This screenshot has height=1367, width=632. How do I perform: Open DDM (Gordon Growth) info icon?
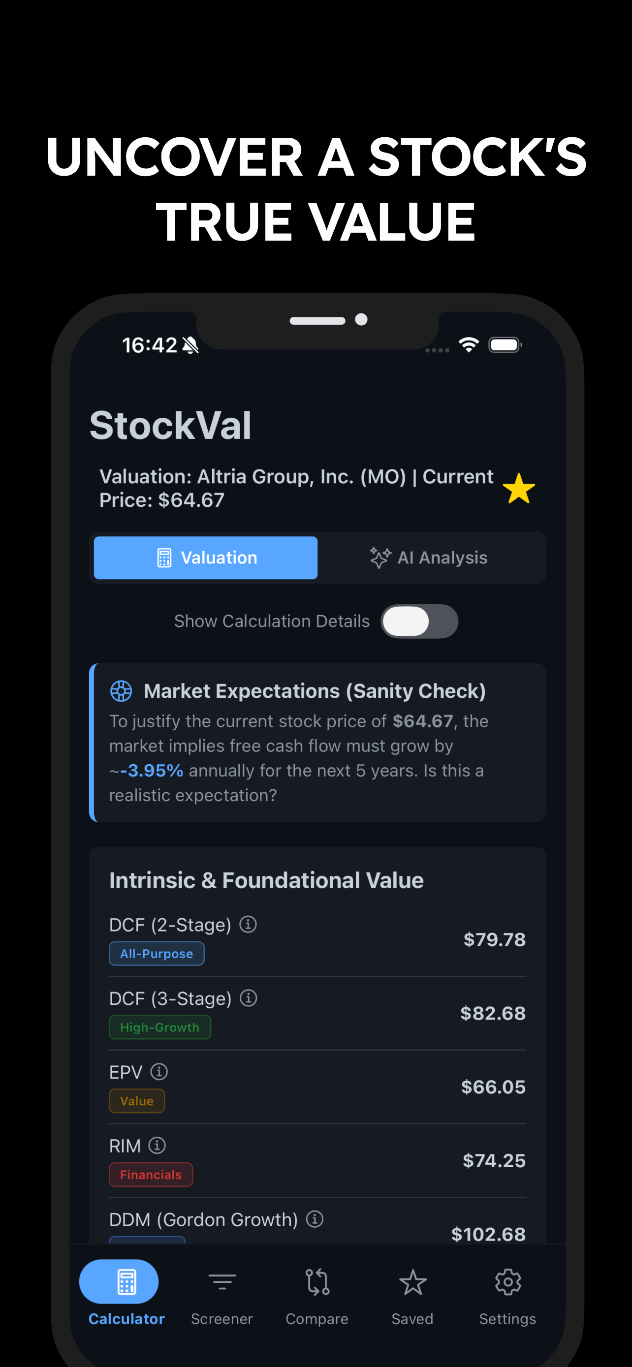(315, 1219)
